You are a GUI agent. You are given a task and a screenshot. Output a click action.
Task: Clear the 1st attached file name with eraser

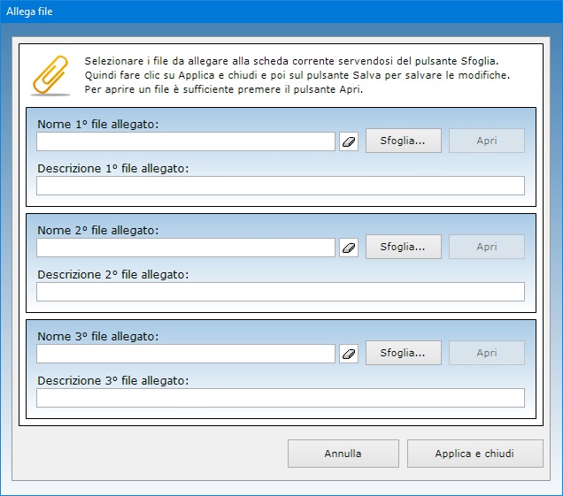click(x=349, y=141)
